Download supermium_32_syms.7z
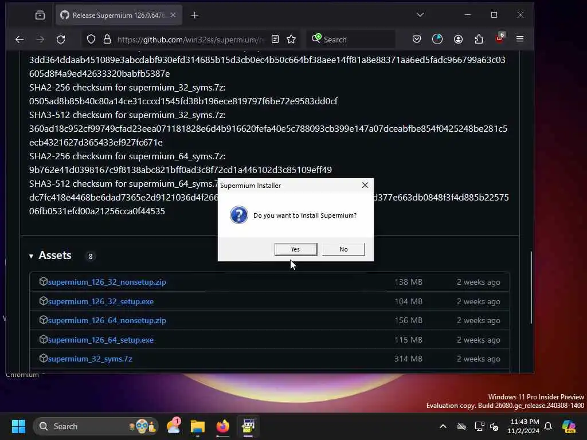 pos(90,359)
